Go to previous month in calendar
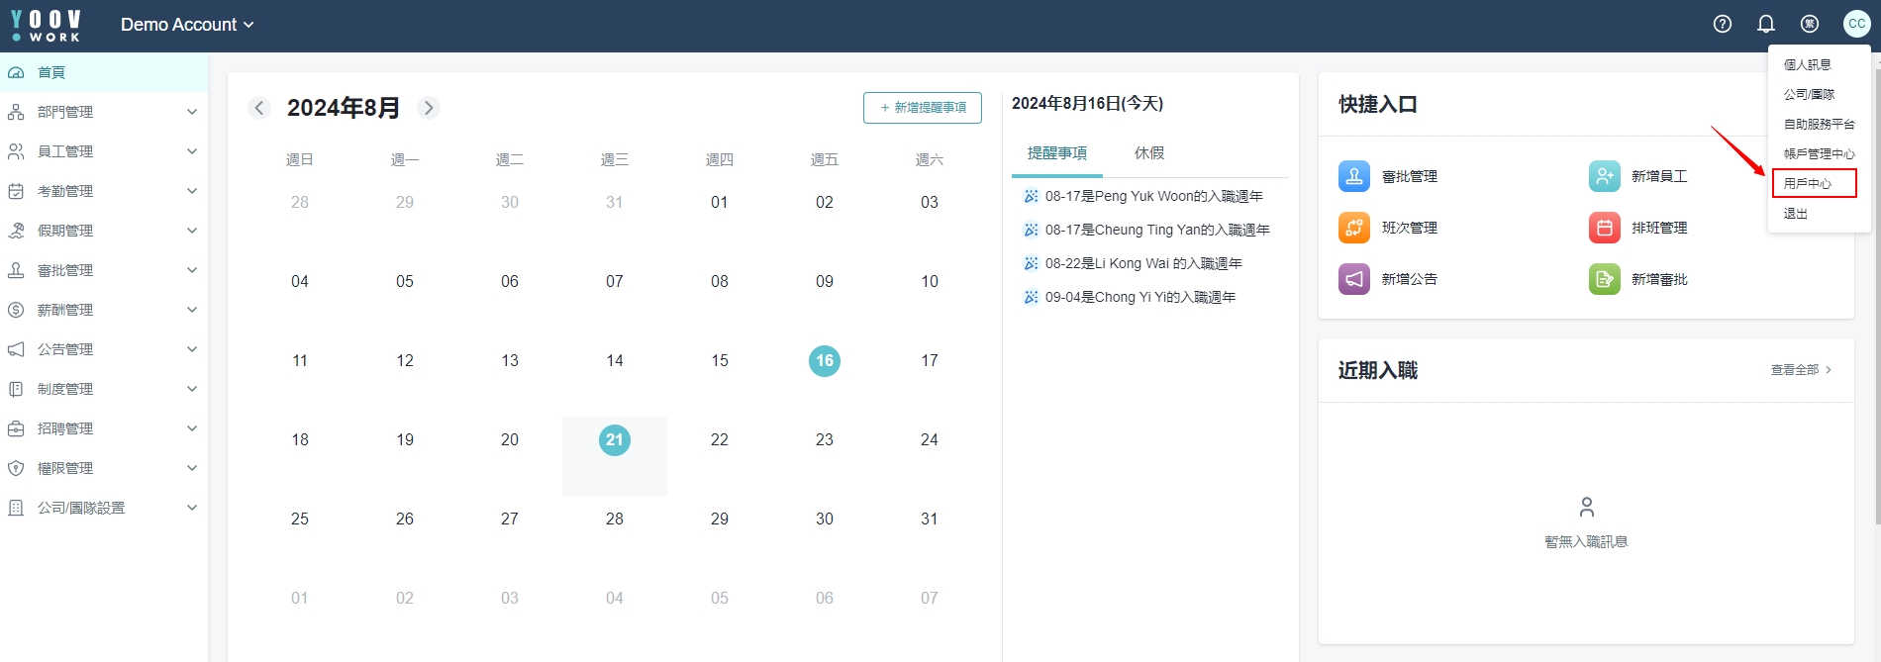 tap(259, 108)
